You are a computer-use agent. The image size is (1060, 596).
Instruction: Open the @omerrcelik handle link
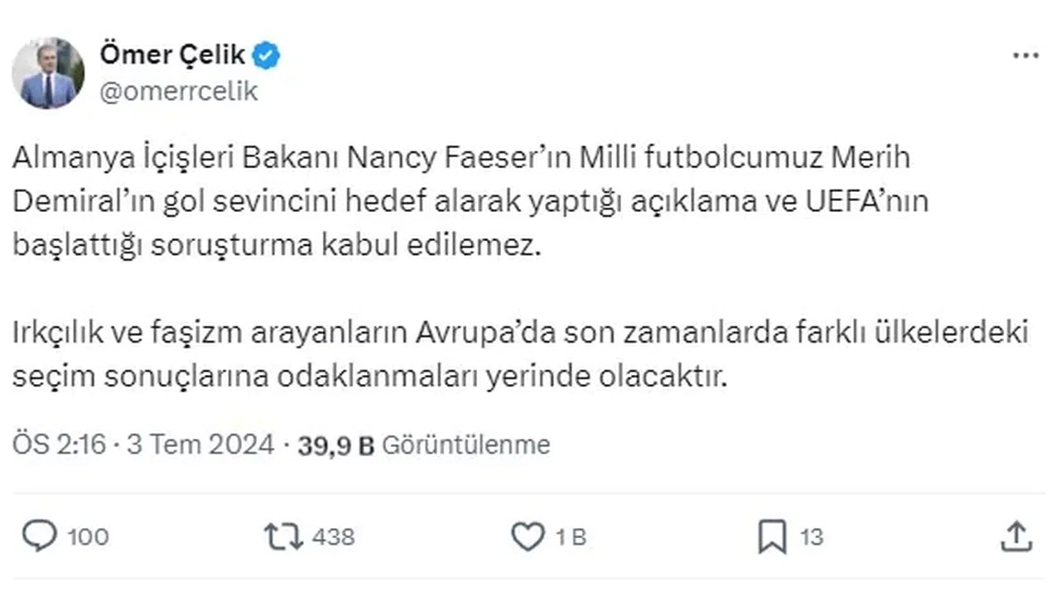tap(179, 91)
